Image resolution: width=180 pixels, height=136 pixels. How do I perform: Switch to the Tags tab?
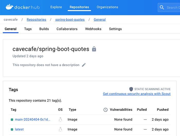[28, 29]
